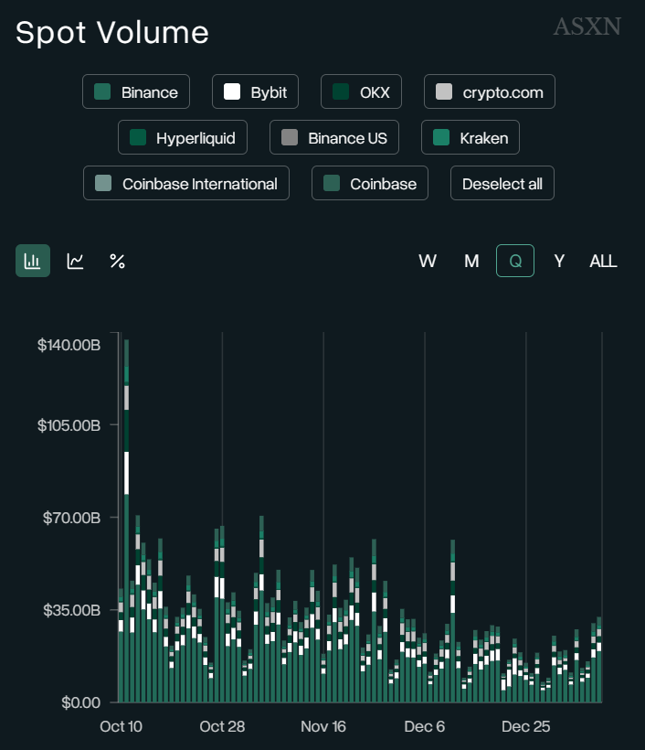Toggle Kraken exchange series
The width and height of the screenshot is (645, 750).
pyautogui.click(x=471, y=137)
